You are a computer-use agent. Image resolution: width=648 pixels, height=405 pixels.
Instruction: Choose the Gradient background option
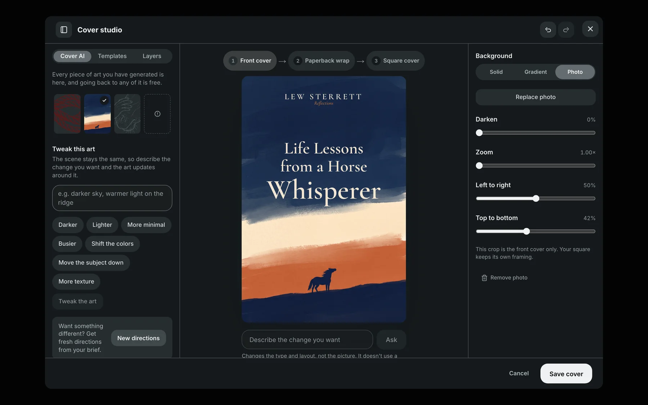[x=536, y=72]
